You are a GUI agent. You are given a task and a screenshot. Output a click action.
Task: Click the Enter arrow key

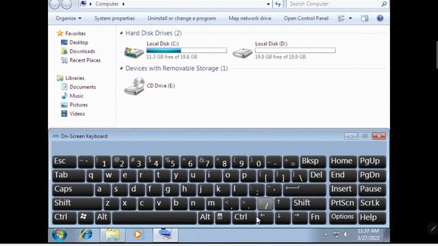pyautogui.click(x=305, y=190)
